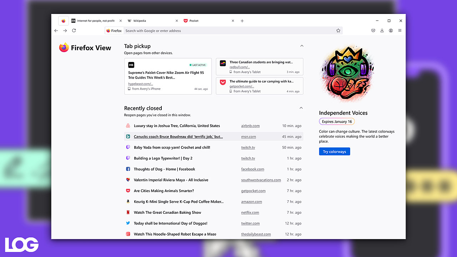
Task: Click the getpocket.com link in Tab pickup
Action: [242, 86]
